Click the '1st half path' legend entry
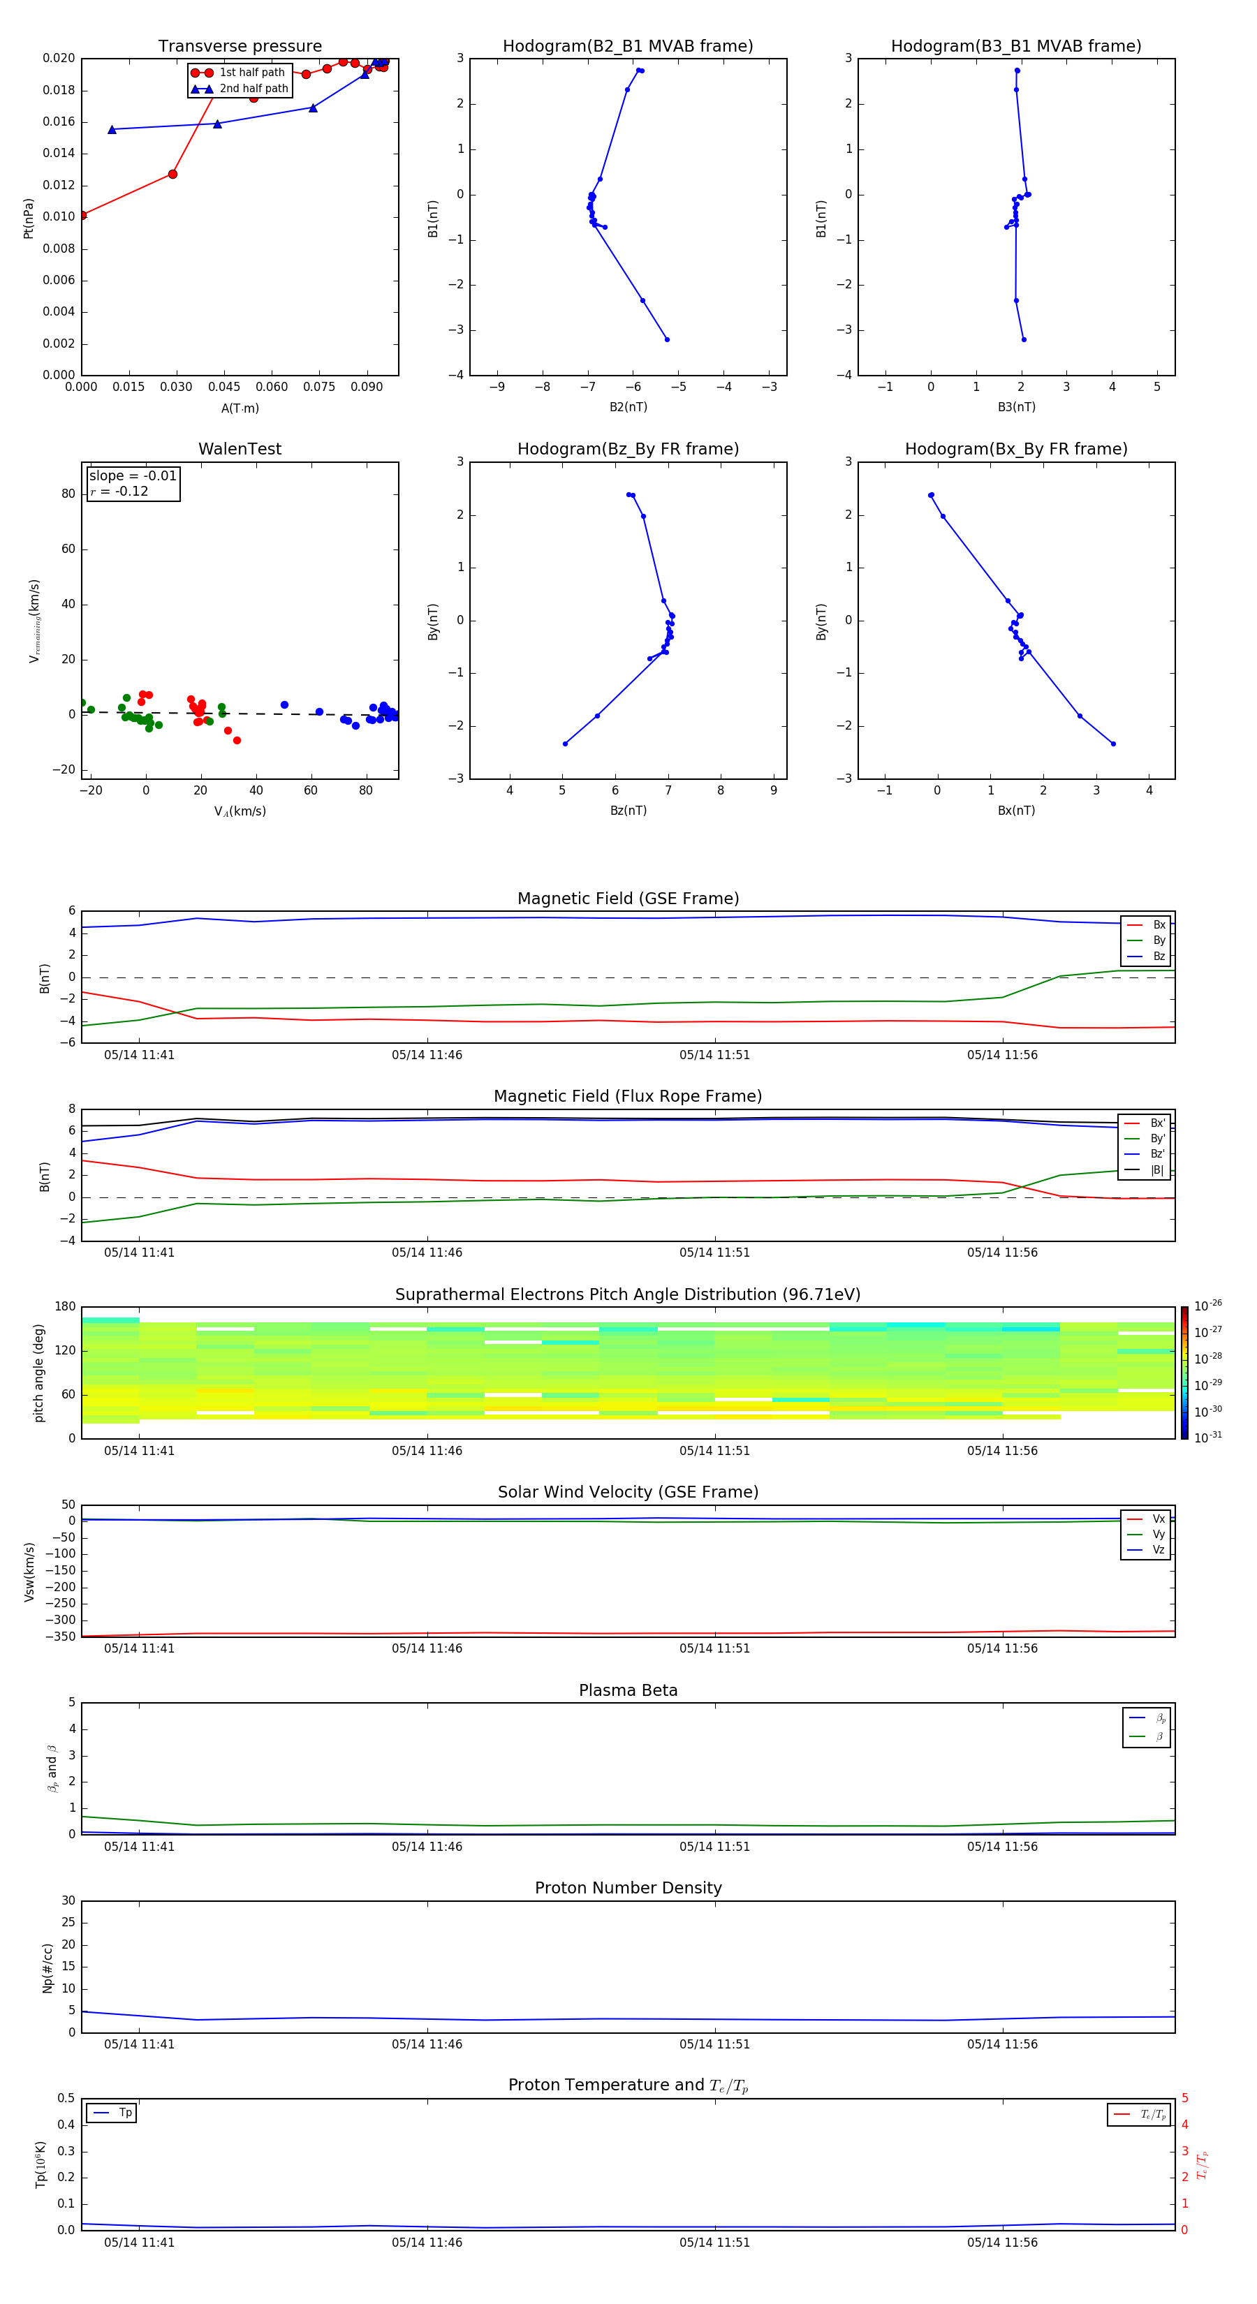The height and width of the screenshot is (2304, 1257). 238,73
